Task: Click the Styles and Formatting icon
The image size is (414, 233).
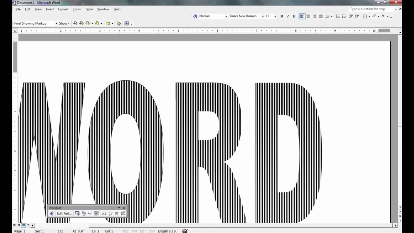Action: pyautogui.click(x=195, y=16)
